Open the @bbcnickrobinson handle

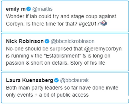73,41
